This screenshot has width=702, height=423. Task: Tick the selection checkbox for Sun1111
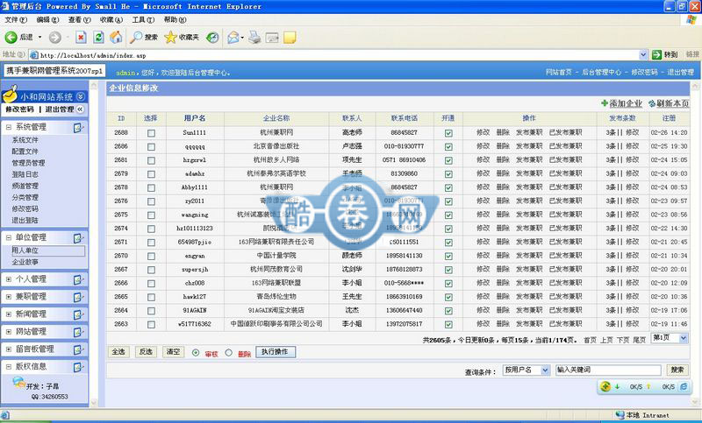(x=151, y=133)
